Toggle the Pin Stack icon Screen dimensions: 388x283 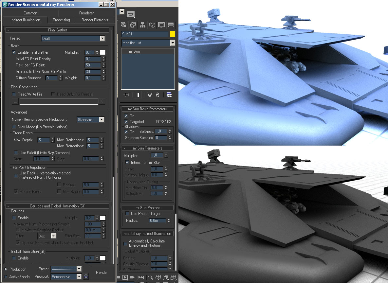tap(126, 95)
